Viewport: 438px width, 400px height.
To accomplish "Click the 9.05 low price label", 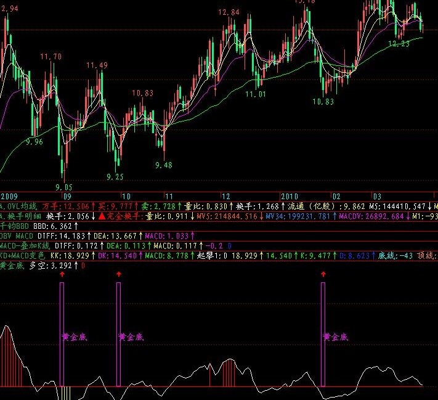I will click(x=63, y=187).
